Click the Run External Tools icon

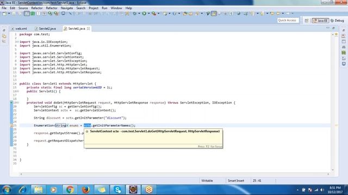point(154,14)
